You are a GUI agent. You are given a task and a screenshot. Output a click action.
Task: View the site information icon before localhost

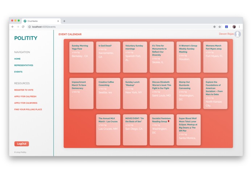(x=30, y=27)
